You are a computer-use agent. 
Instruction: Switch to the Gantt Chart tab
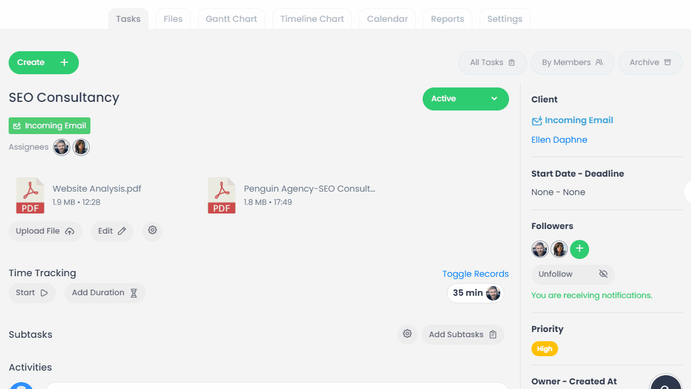coord(231,18)
